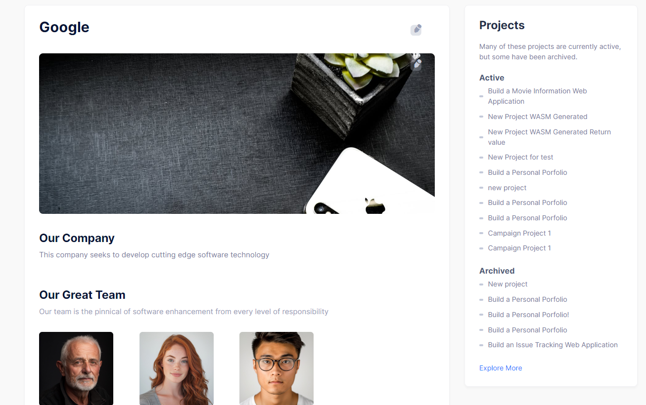Click the banner image with the succulent plant
The width and height of the screenshot is (646, 405).
coord(237,133)
